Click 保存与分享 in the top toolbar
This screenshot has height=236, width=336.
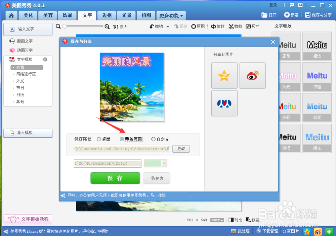point(318,15)
